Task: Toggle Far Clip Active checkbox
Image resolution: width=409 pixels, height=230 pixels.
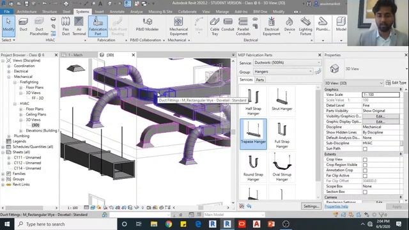Action: click(365, 176)
